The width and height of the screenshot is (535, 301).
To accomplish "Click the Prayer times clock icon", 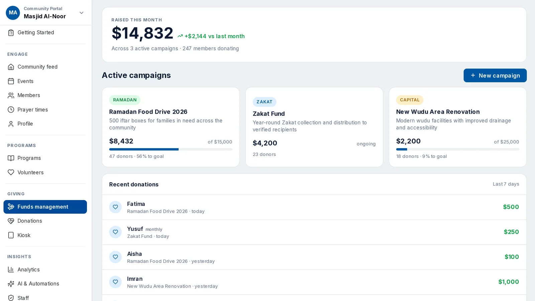I will [x=11, y=110].
